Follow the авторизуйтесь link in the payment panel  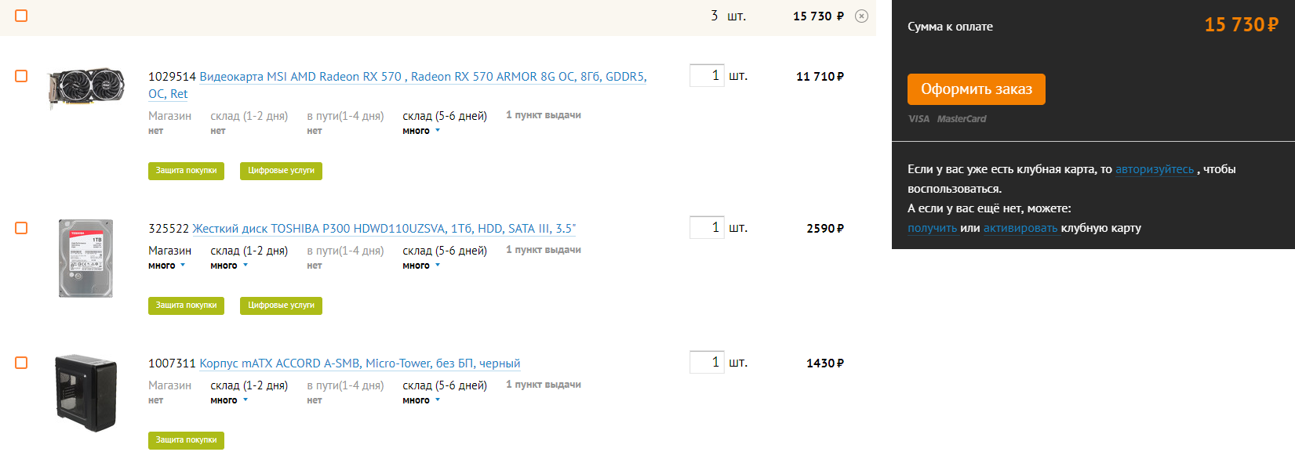tap(1155, 169)
